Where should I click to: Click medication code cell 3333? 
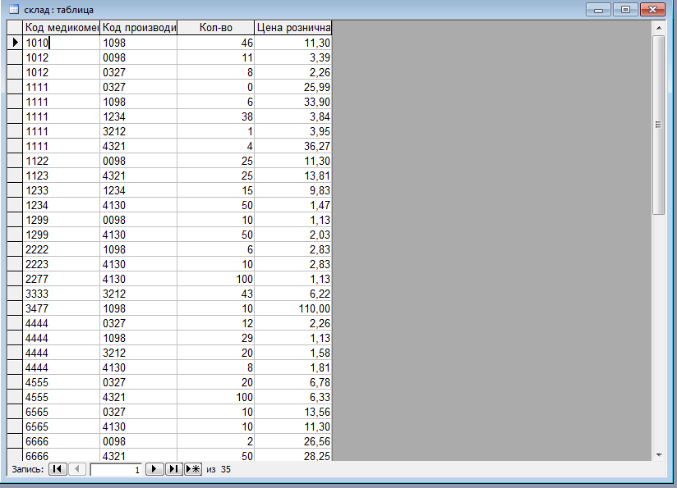click(62, 294)
